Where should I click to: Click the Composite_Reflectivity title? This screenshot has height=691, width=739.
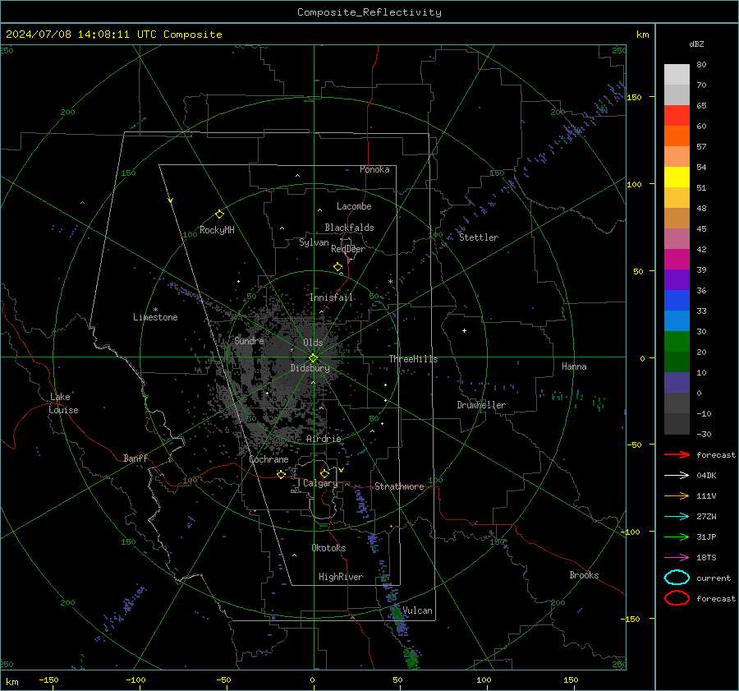tap(369, 12)
